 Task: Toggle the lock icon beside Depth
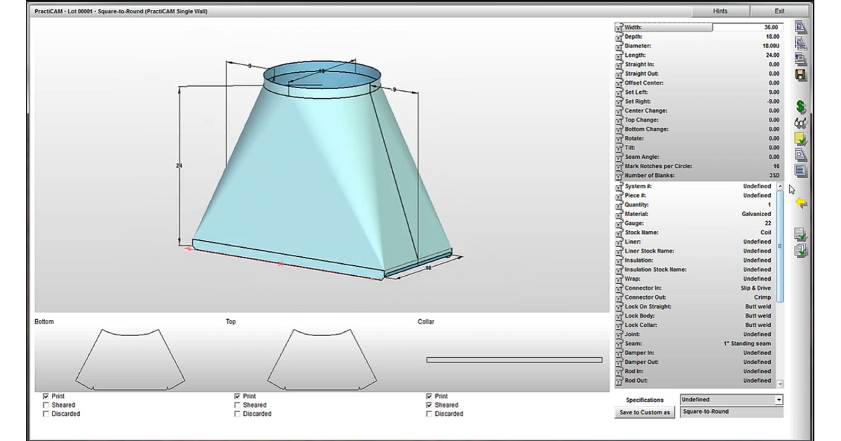click(619, 37)
